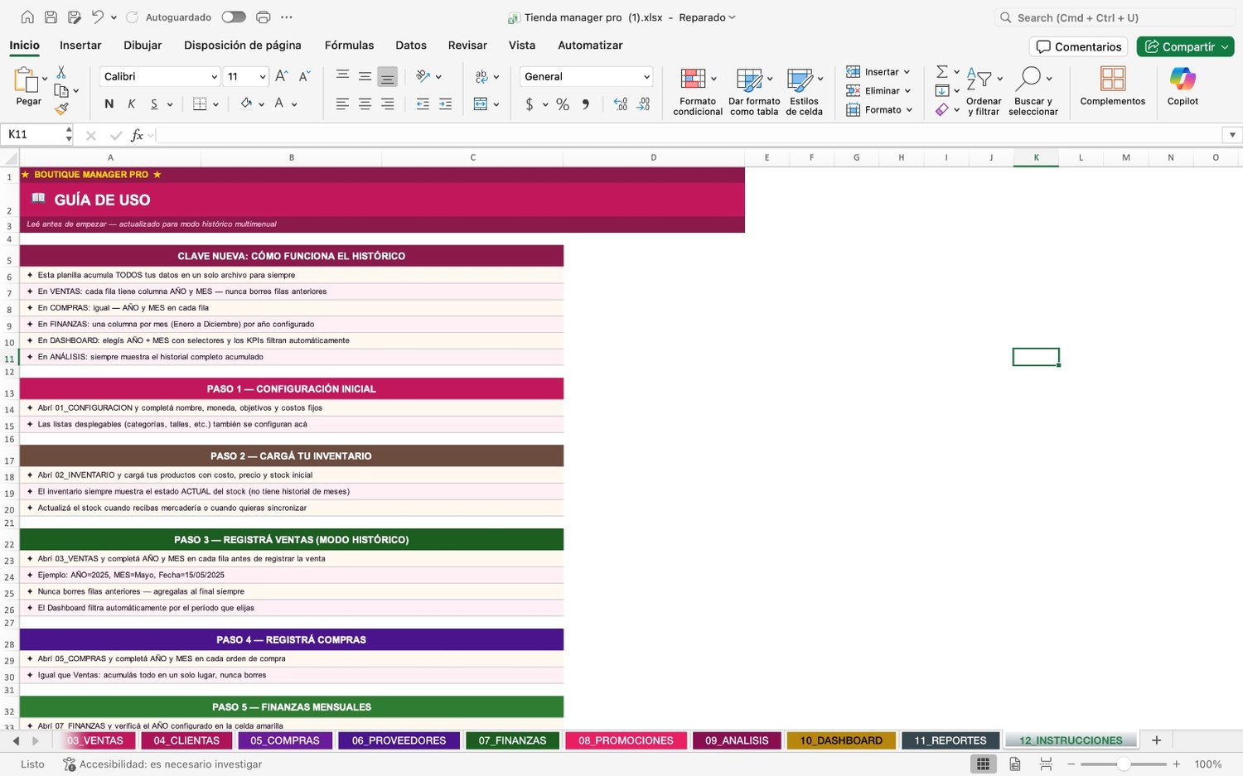
Task: Click the Home icon in the title bar
Action: (x=27, y=17)
